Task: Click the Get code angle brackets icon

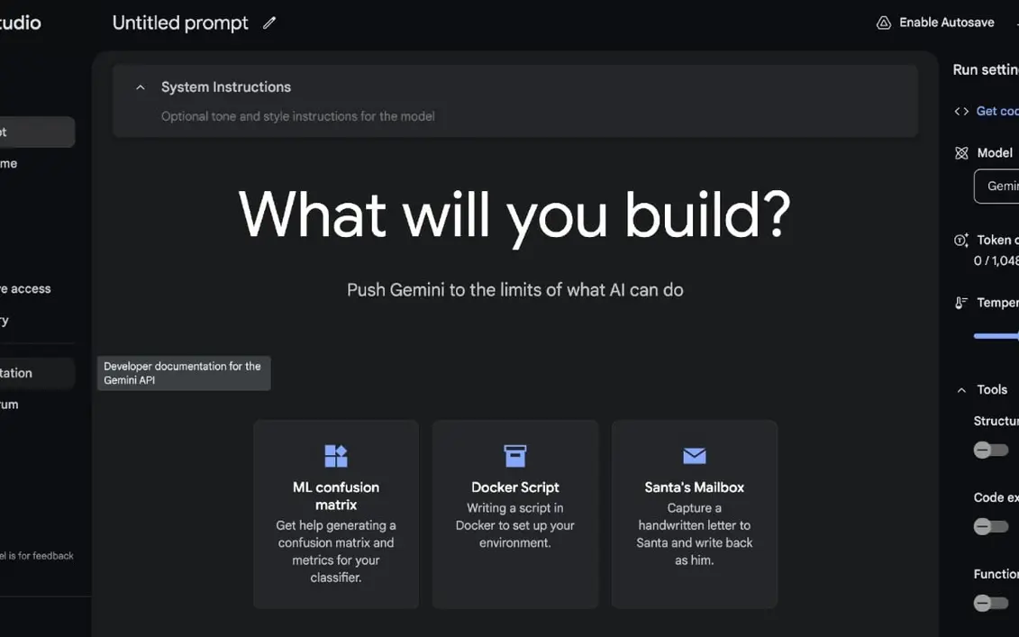Action: [961, 111]
